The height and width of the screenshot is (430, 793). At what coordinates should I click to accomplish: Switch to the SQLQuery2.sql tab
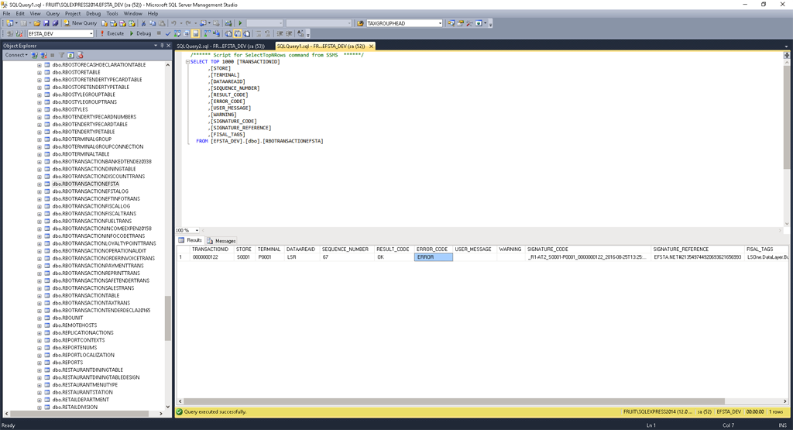click(x=220, y=46)
